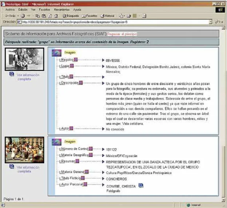
Task: Open the Favoritos toolbar button
Action: coord(89,16)
